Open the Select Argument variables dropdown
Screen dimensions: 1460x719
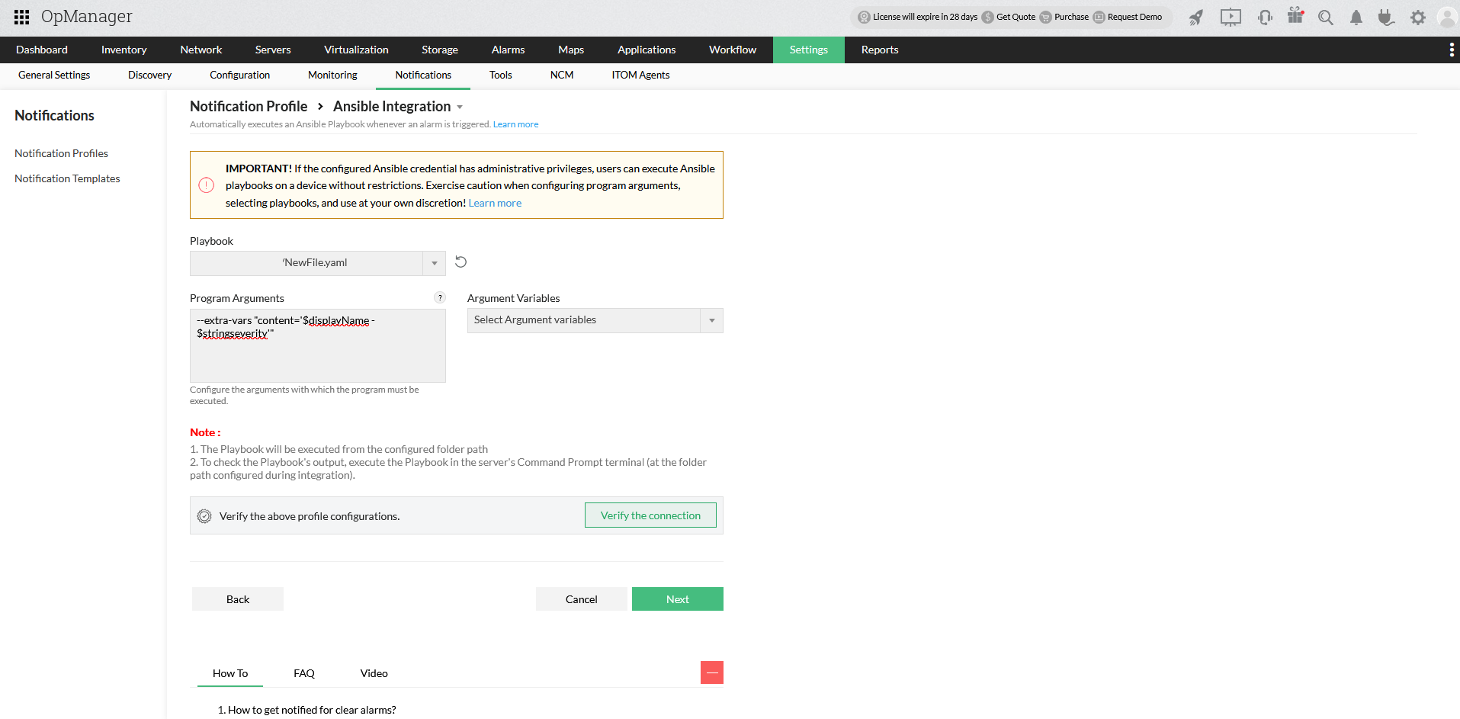[x=595, y=320]
